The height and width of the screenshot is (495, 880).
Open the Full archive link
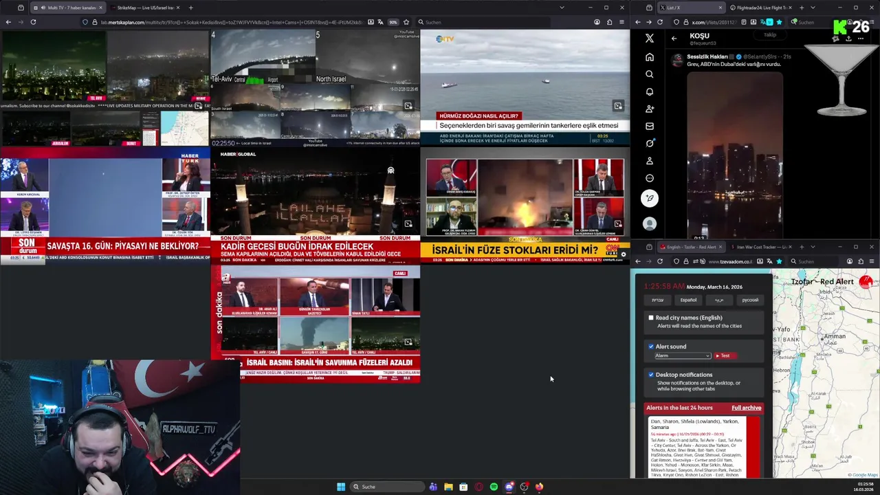tap(746, 408)
